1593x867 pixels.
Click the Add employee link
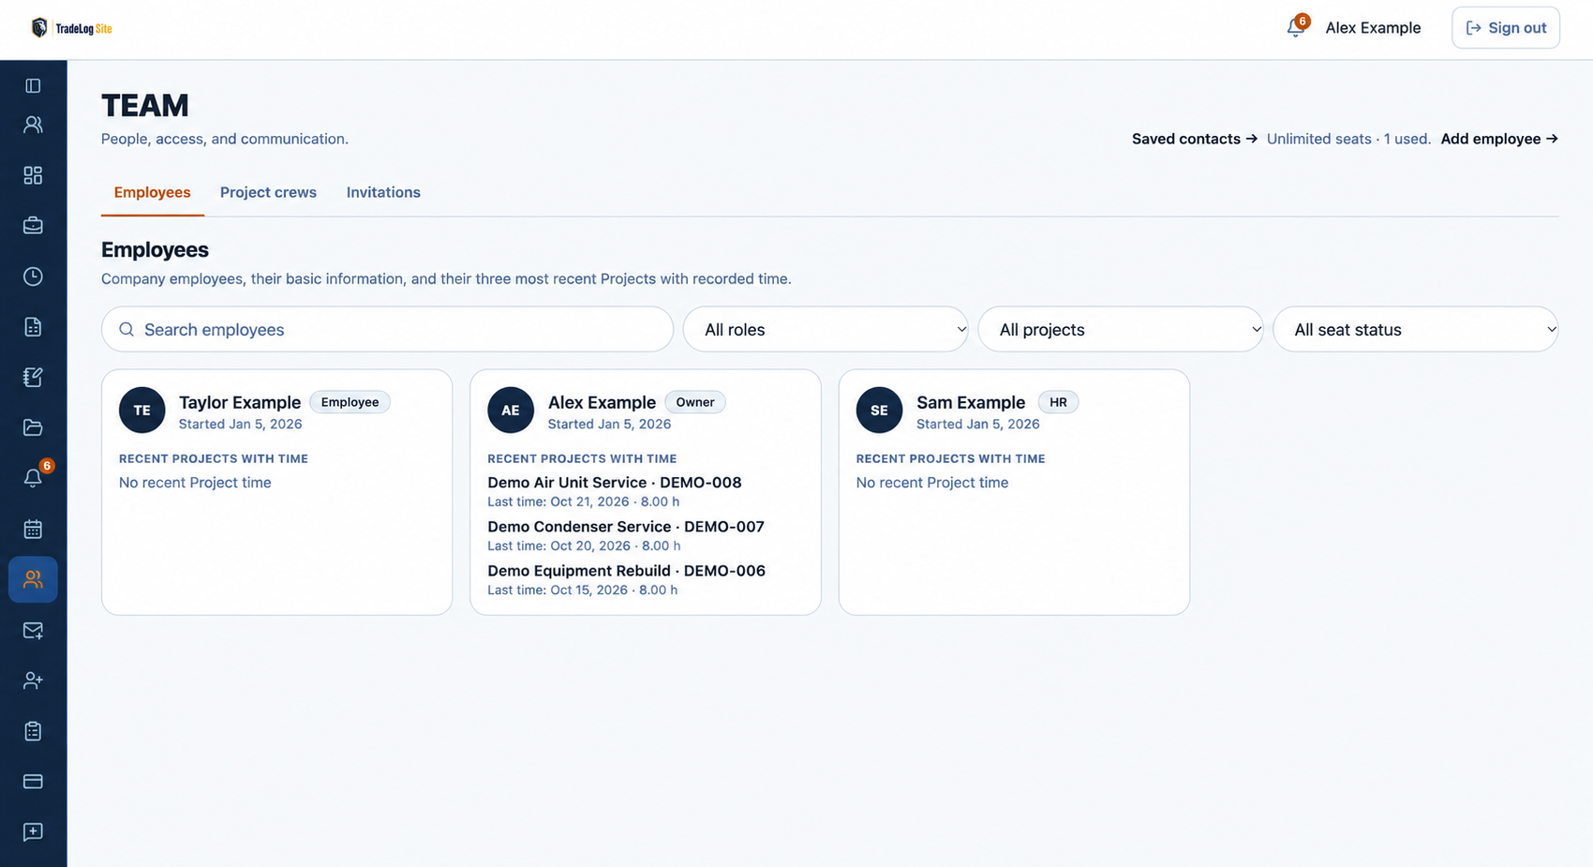coord(1499,139)
